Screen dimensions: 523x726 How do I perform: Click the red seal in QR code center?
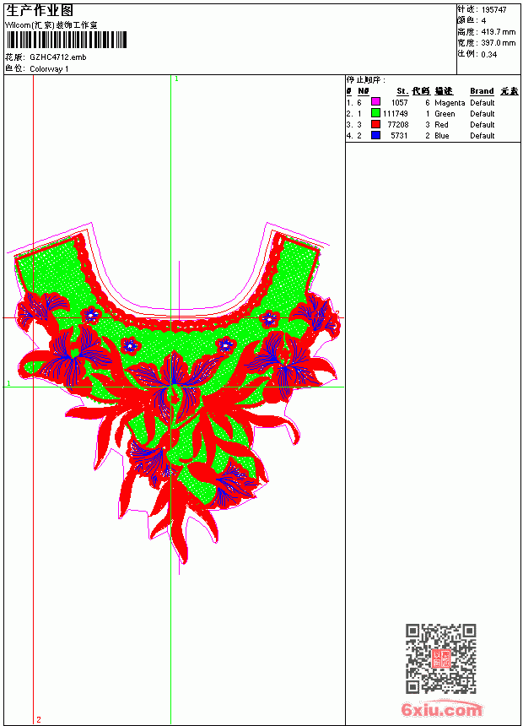click(x=440, y=658)
